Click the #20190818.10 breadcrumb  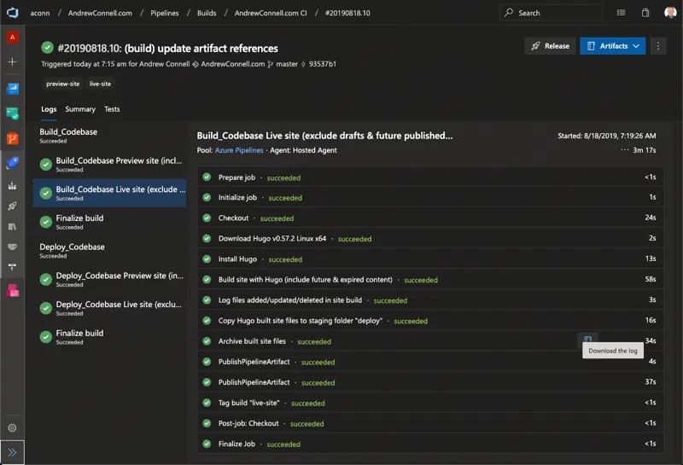pos(347,13)
